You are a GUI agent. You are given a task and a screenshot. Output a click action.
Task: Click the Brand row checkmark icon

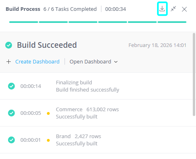pyautogui.click(x=12, y=140)
